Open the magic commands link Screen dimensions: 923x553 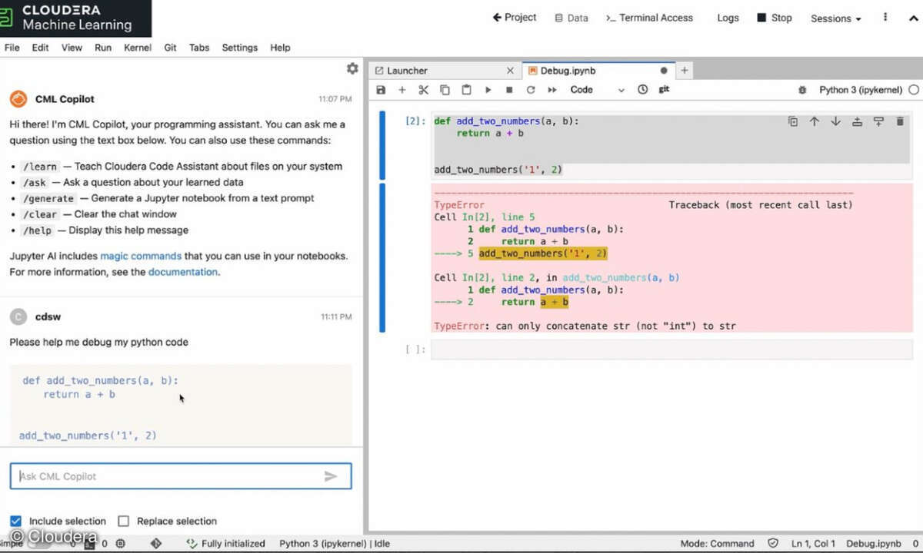pyautogui.click(x=141, y=256)
